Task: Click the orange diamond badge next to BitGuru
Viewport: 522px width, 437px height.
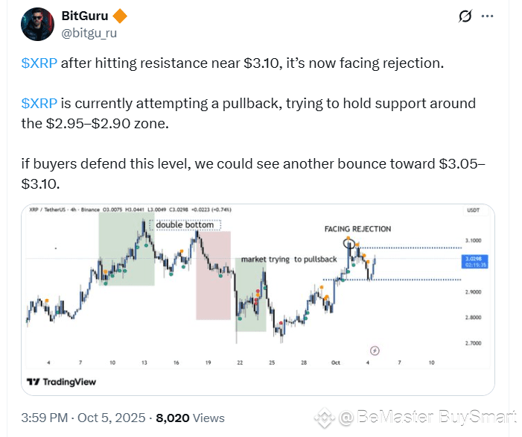Action: click(x=119, y=16)
